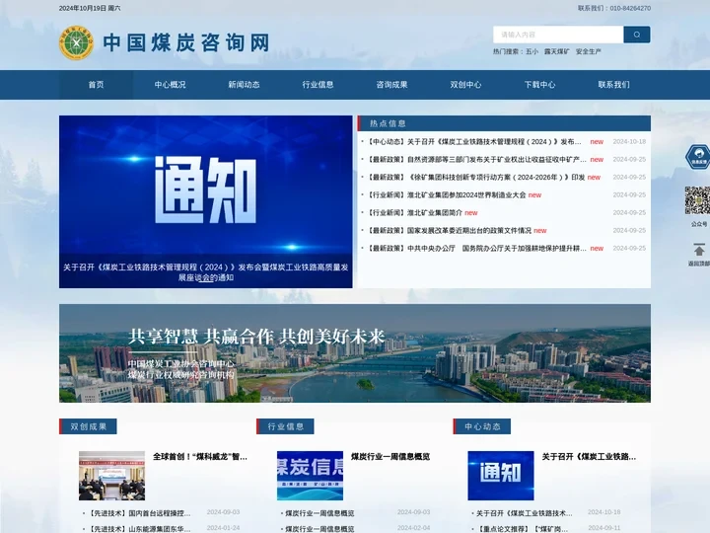Open news 淮北矿业集团简介
The image size is (710, 533).
(x=415, y=212)
